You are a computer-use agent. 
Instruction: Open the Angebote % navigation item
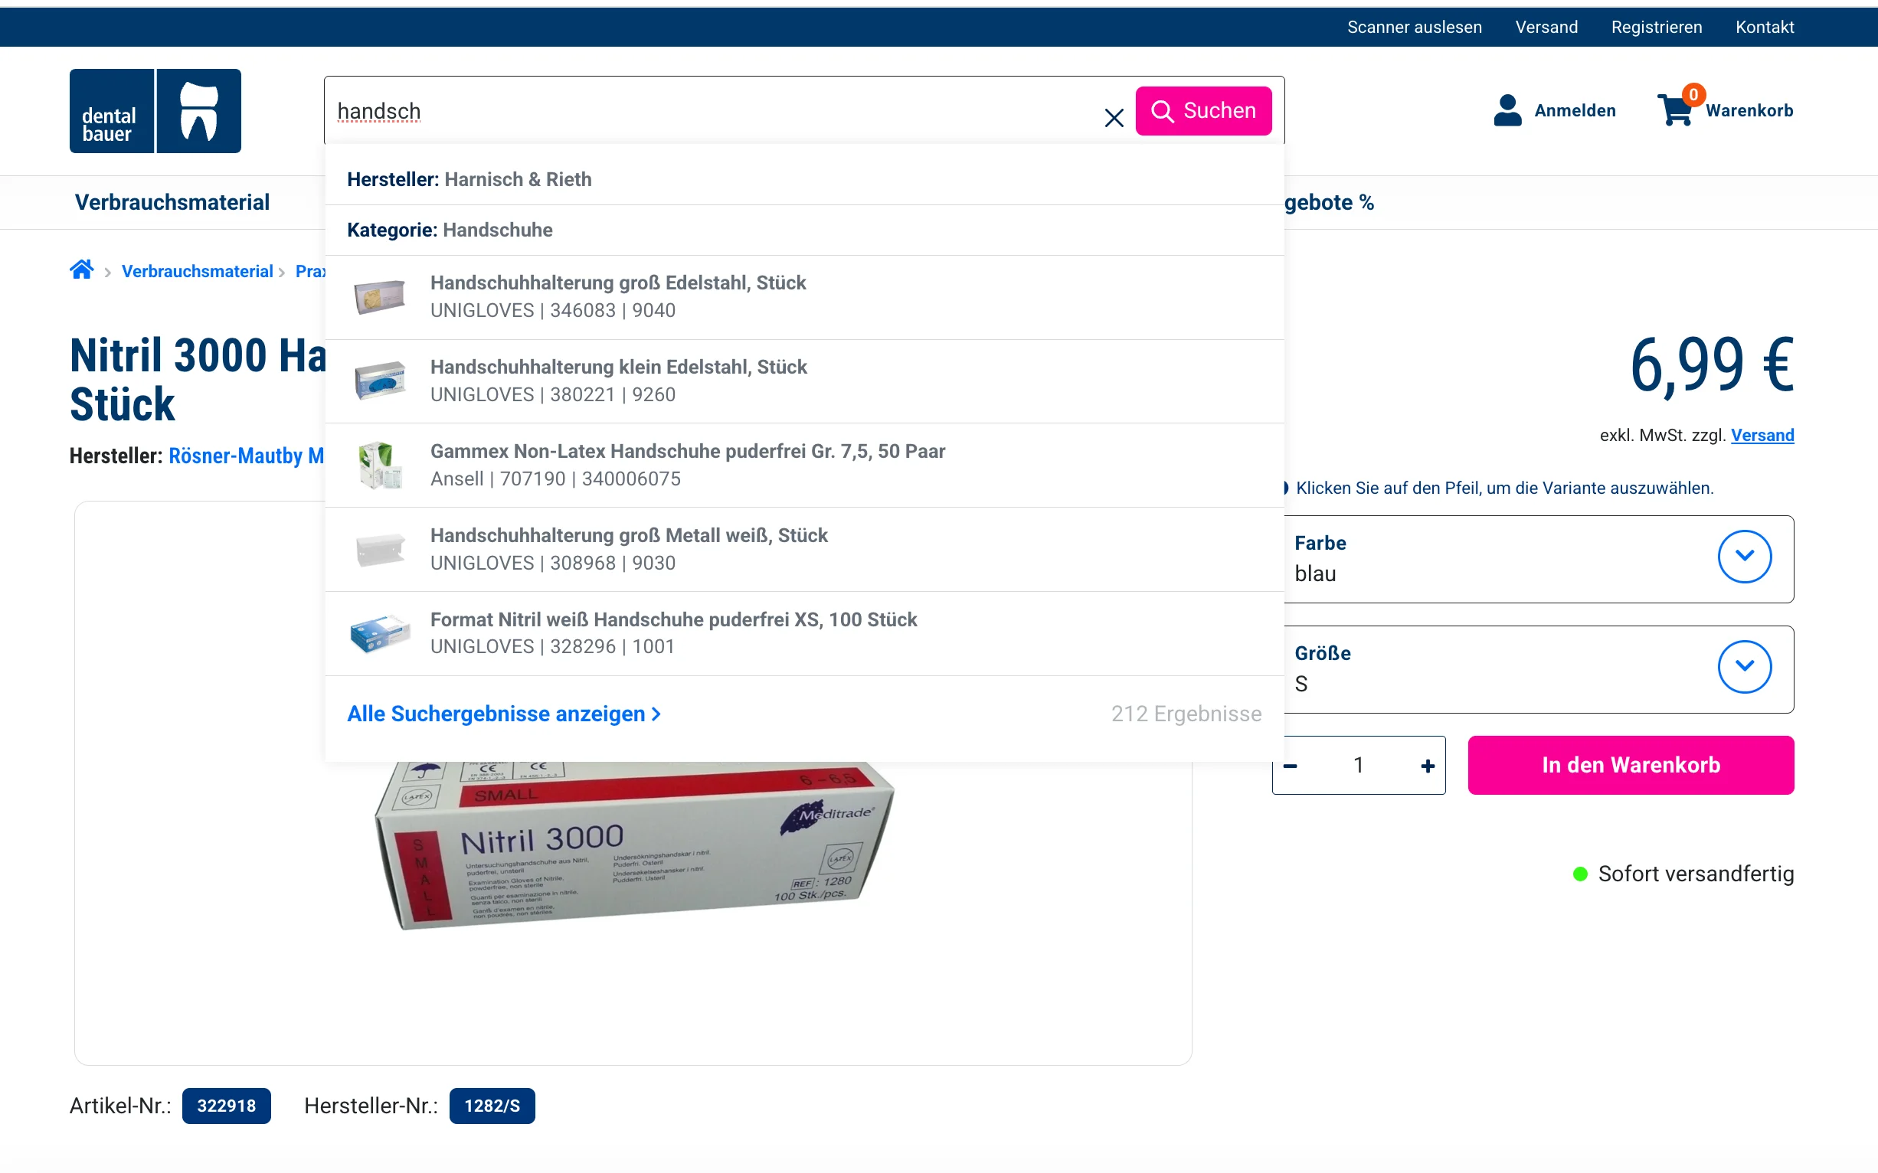pos(1329,202)
